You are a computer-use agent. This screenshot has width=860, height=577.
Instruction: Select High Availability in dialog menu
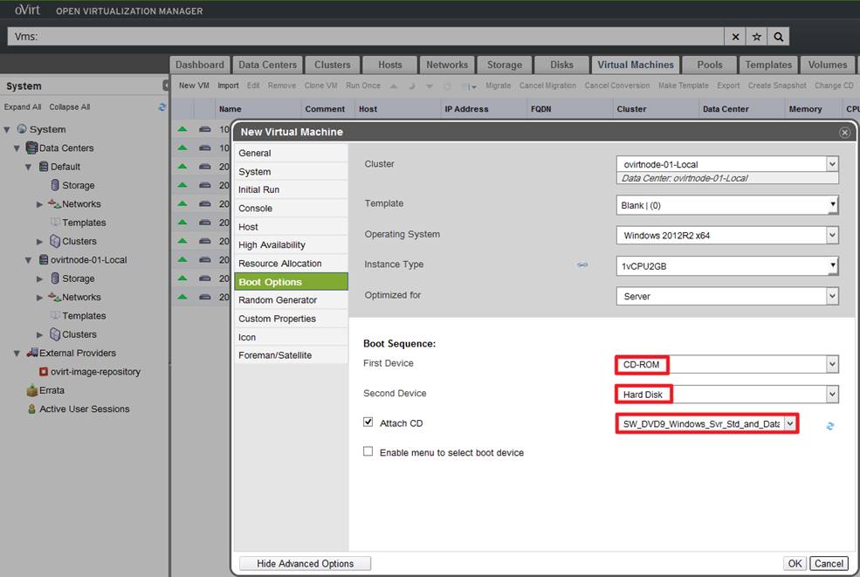[x=291, y=245]
